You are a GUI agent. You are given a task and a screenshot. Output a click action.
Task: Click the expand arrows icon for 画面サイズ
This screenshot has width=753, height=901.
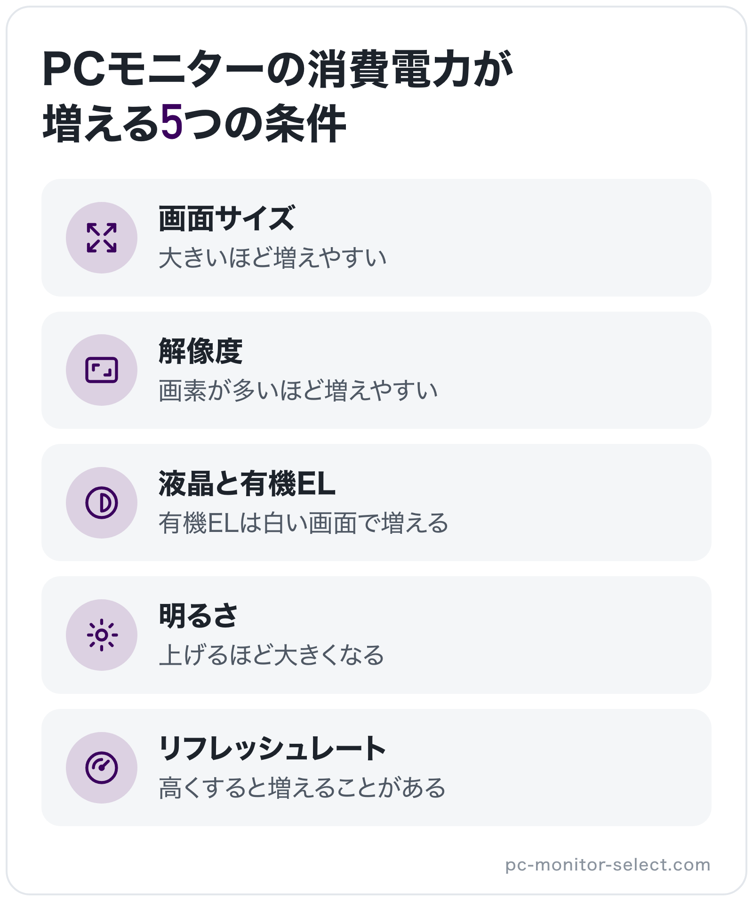[102, 238]
